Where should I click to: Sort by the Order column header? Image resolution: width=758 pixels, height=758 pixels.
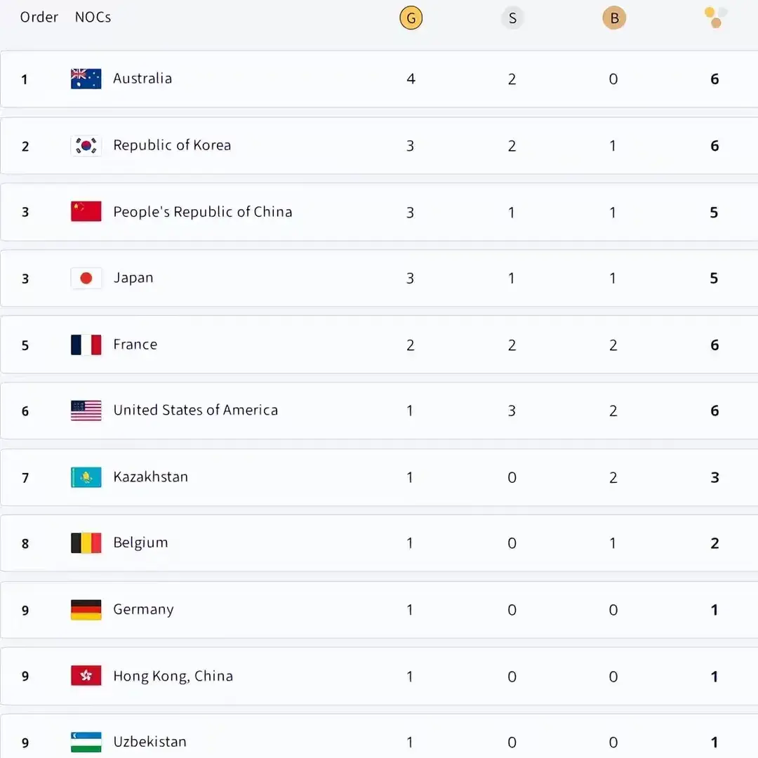tap(39, 17)
